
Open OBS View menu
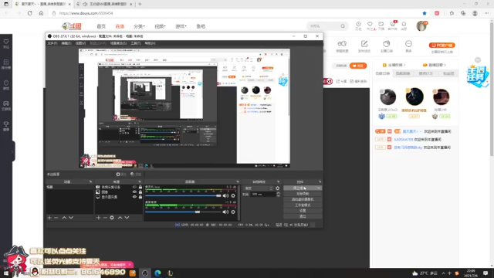pos(80,43)
